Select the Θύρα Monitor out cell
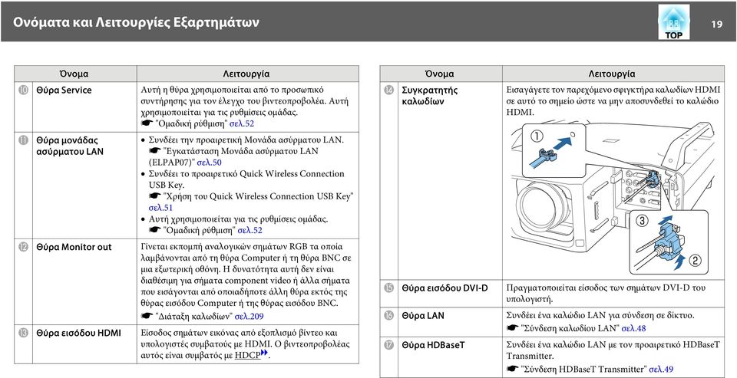737x378 pixels. click(x=84, y=282)
